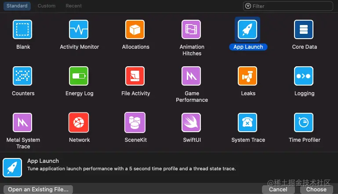The image size is (338, 194).
Task: Click the App Launch description sentence
Action: coord(131,169)
